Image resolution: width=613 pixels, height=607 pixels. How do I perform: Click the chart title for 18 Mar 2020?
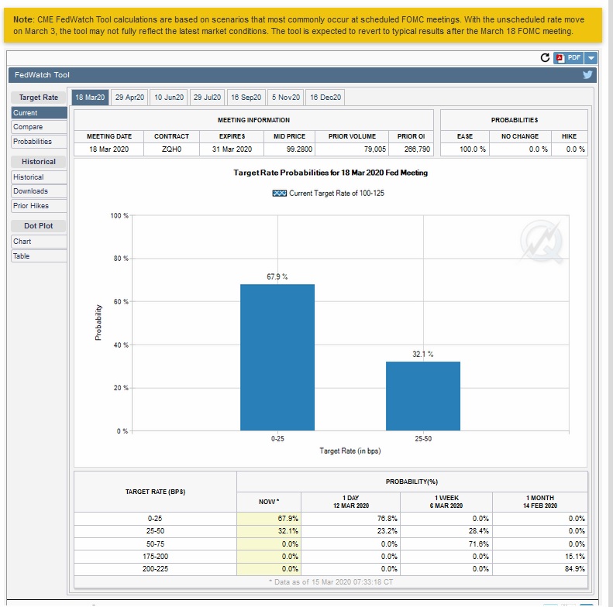click(x=330, y=173)
